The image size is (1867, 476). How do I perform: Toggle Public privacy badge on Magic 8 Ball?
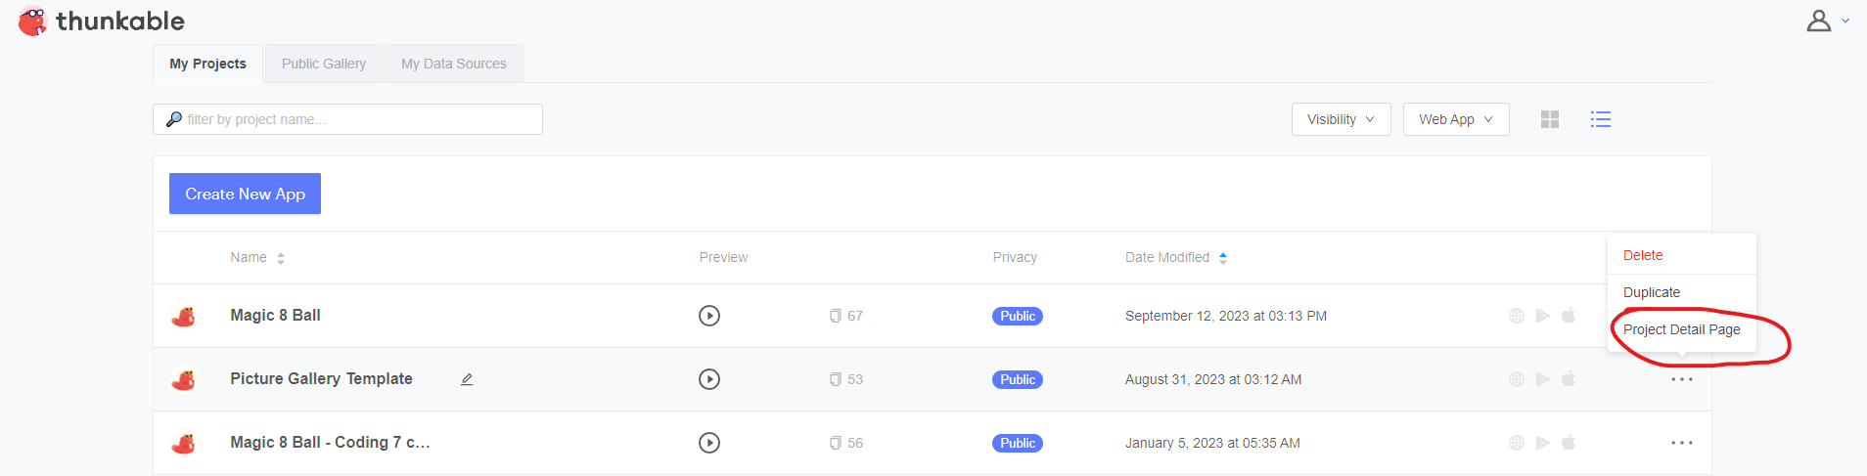(1018, 316)
